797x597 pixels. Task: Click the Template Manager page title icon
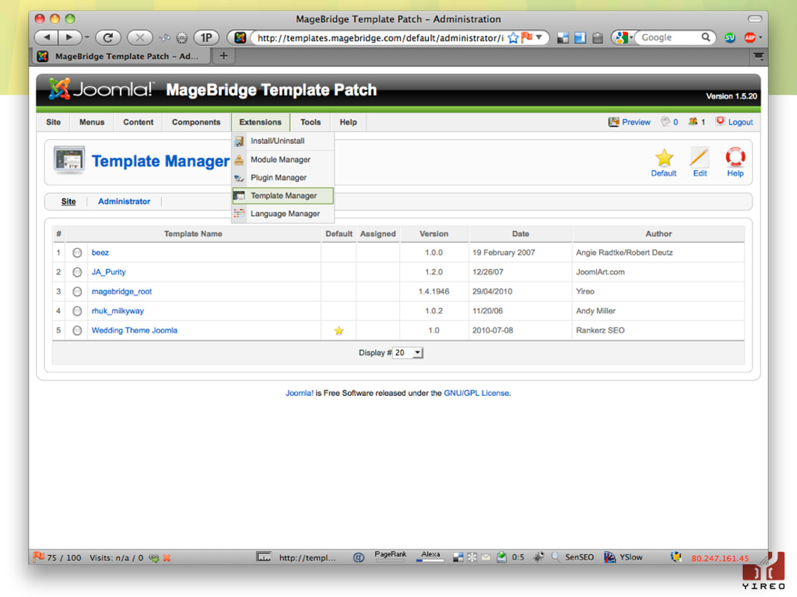[x=69, y=160]
